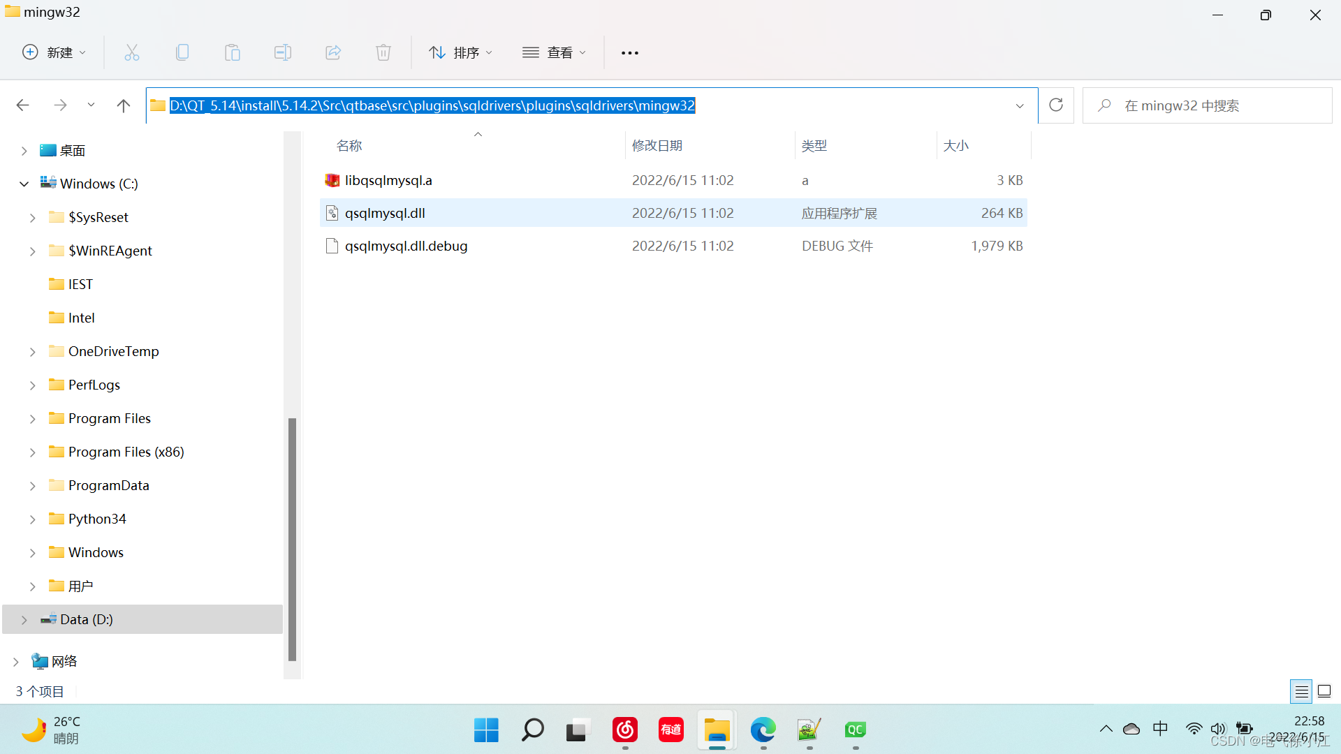This screenshot has height=754, width=1341.
Task: Click the Share icon in toolbar
Action: (333, 52)
